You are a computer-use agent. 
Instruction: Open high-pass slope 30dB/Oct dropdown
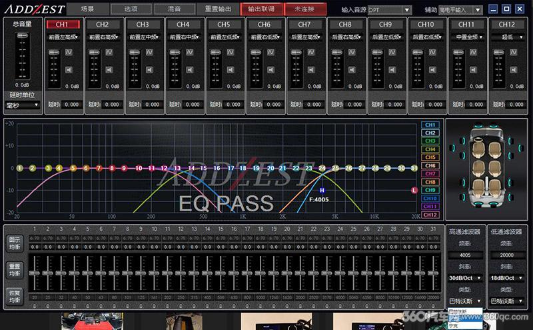click(x=465, y=278)
